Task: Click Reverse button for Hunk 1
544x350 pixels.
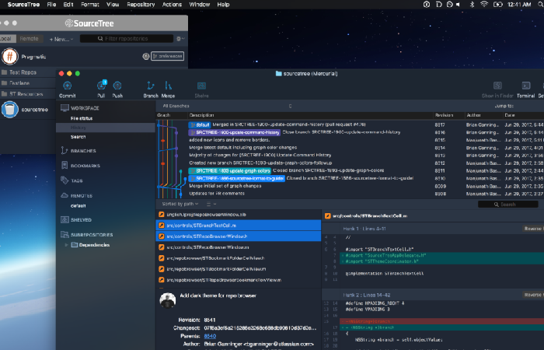Action: coord(533,229)
